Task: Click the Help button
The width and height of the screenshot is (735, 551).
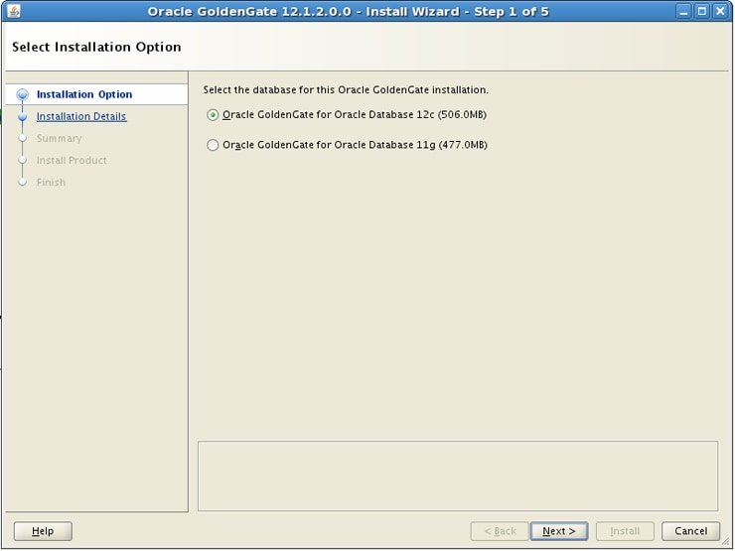Action: (43, 531)
